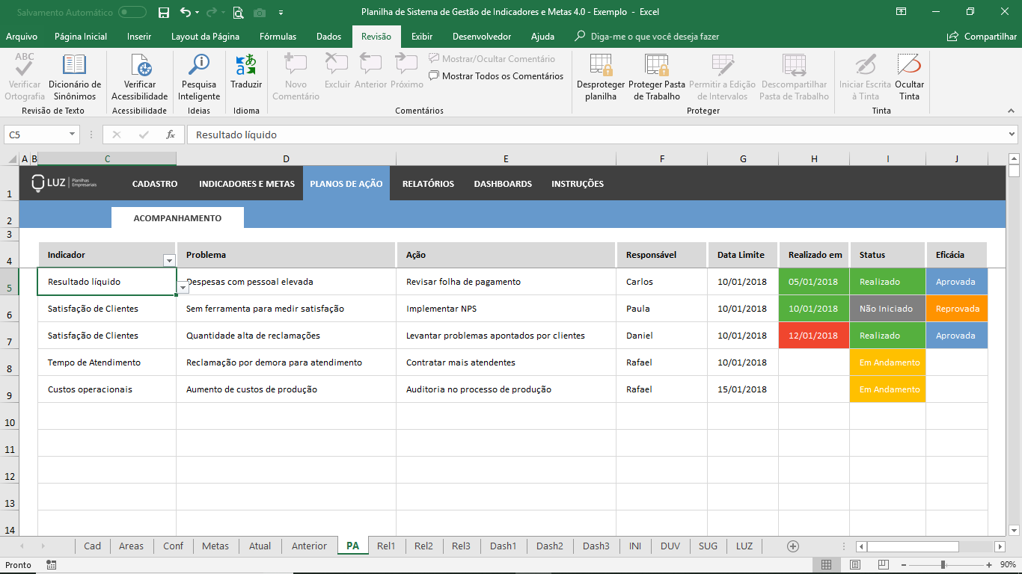Click Não Iniciado status cell
The image size is (1022, 574).
[x=887, y=309]
